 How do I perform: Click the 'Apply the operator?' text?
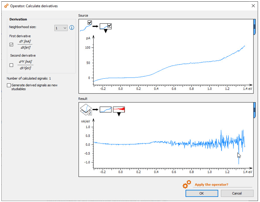click(x=211, y=184)
